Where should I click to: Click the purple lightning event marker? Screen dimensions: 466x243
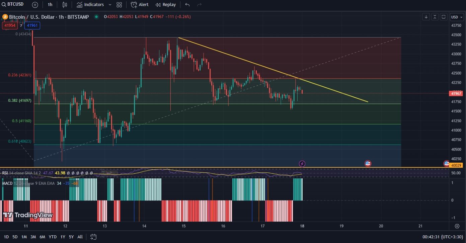pos(302,164)
